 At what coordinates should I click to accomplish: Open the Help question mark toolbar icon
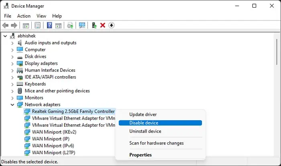click(49, 25)
